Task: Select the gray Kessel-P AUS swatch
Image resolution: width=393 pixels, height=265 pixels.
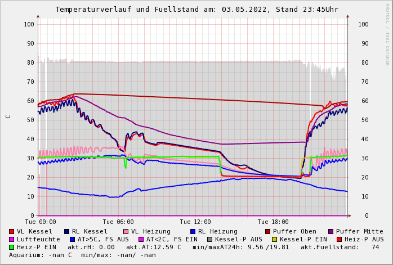Action: tap(210, 239)
